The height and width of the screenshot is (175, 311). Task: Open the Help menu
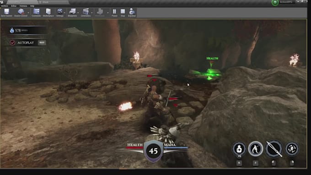(x=32, y=6)
